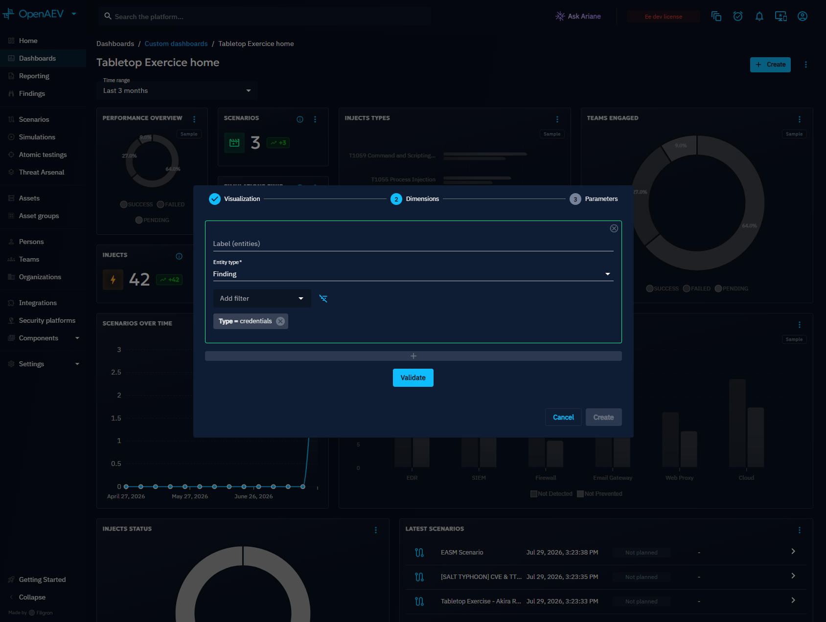Open Latest Scenarios widget options menu
Screen dimensions: 826x622
(x=800, y=530)
